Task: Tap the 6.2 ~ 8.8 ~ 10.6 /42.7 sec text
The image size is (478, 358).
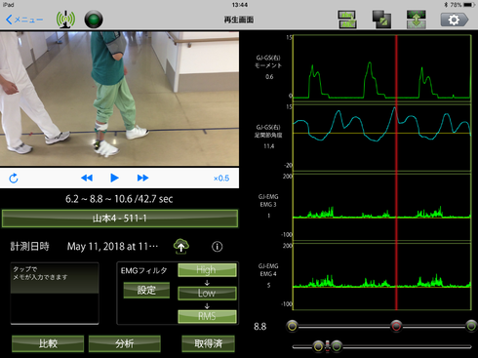Action: point(119,199)
